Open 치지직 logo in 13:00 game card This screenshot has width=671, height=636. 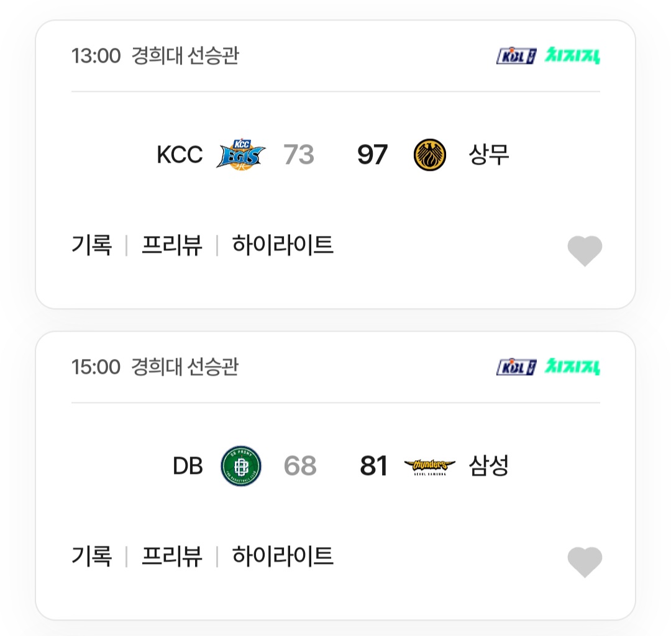(572, 56)
